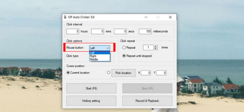Close the OP Auto Clicker window
The width and height of the screenshot is (244, 112).
pos(170,17)
